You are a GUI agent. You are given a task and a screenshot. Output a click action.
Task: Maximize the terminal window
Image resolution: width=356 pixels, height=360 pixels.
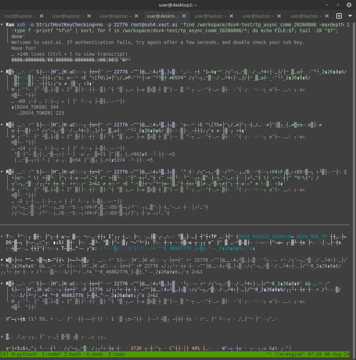pyautogui.click(x=338, y=5)
